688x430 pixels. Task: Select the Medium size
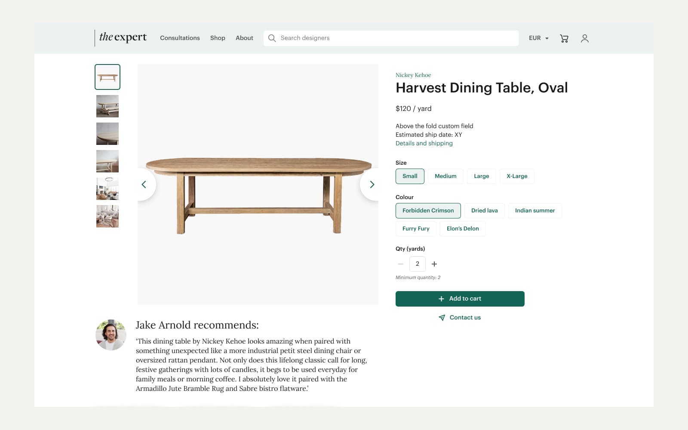click(445, 176)
